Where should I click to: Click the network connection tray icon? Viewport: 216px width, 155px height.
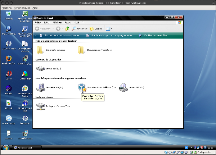198,147
